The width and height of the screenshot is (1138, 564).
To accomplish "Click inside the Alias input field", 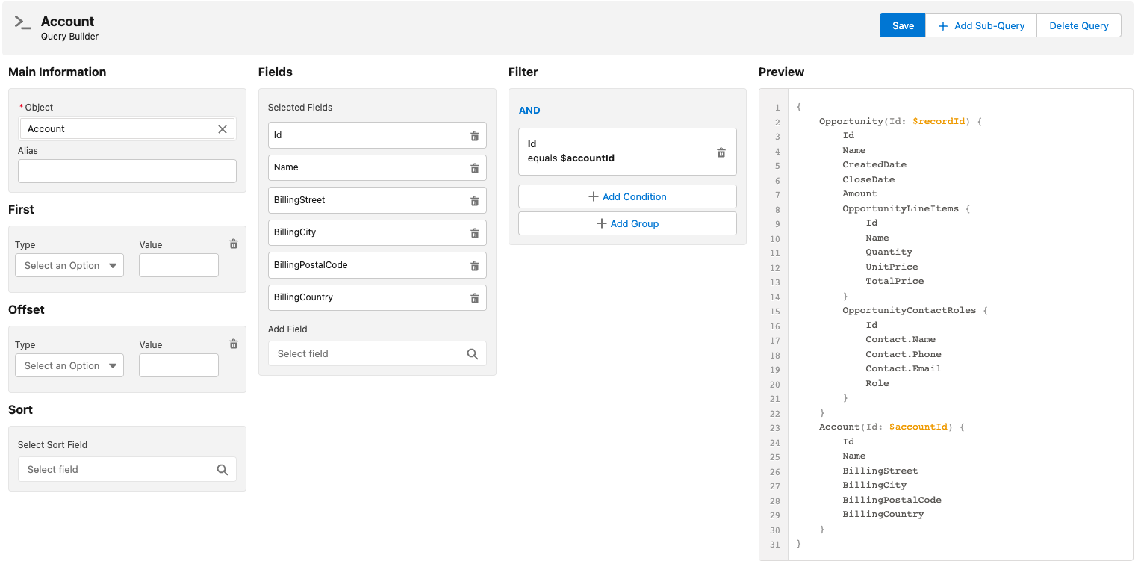I will pyautogui.click(x=126, y=171).
